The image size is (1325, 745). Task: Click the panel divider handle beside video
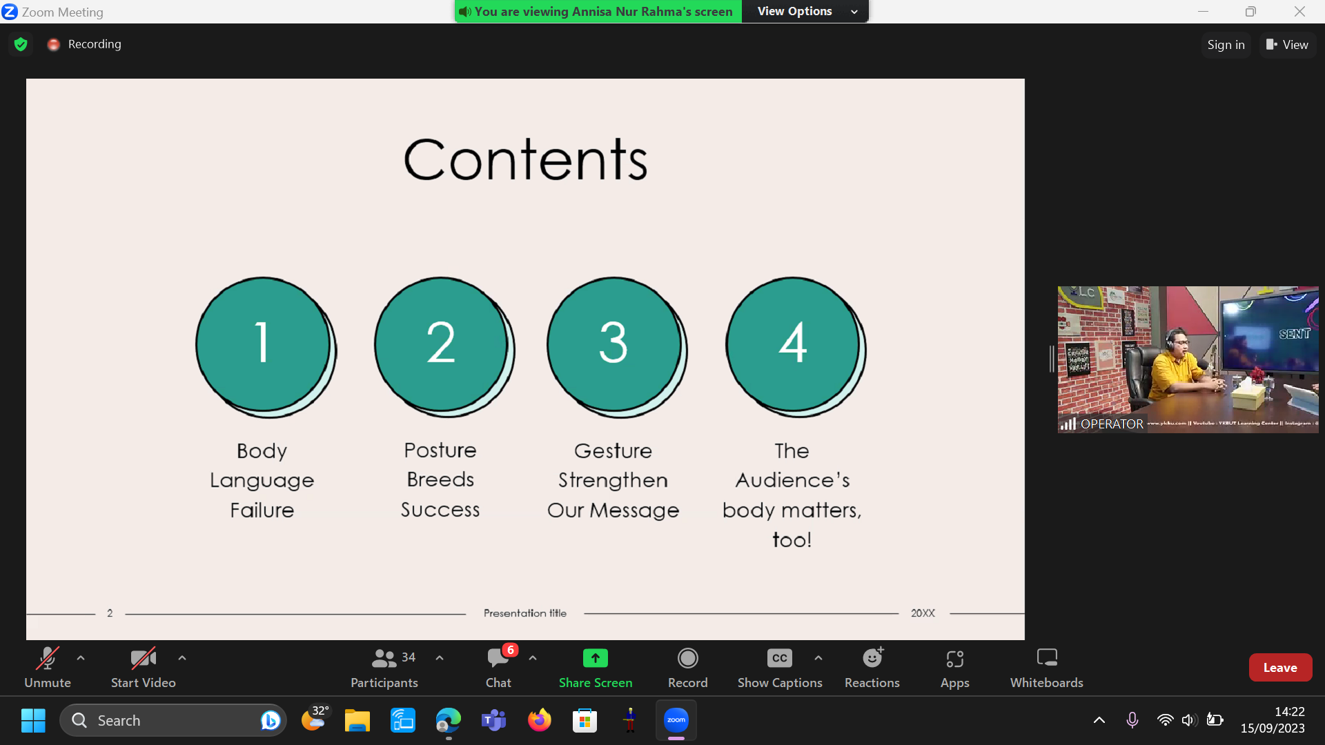point(1051,359)
